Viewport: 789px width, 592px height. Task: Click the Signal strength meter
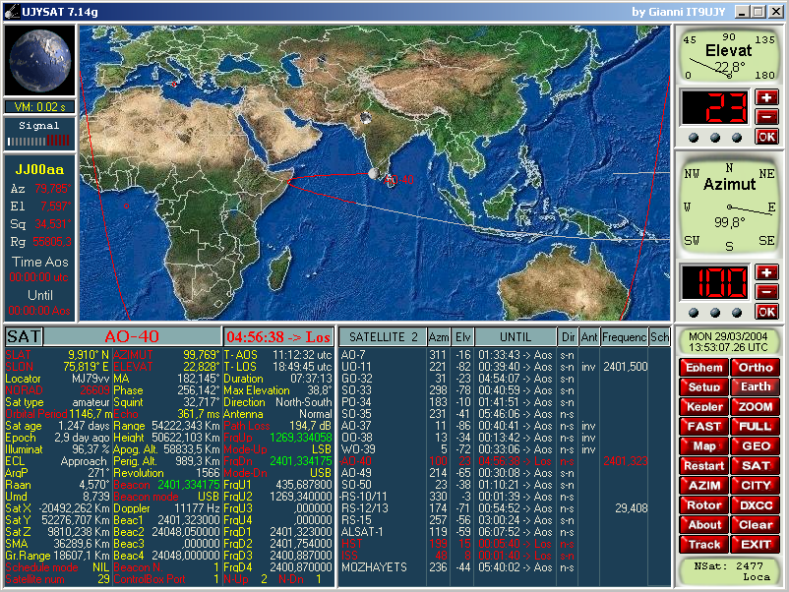tap(39, 134)
